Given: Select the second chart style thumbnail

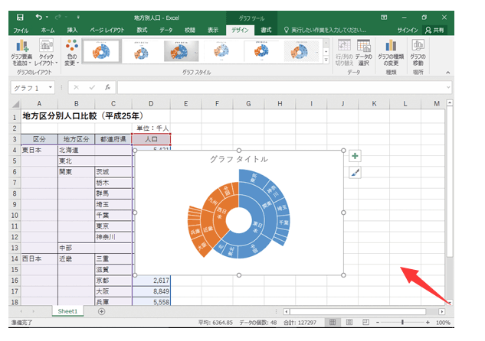Looking at the screenshot, I should click(x=141, y=51).
